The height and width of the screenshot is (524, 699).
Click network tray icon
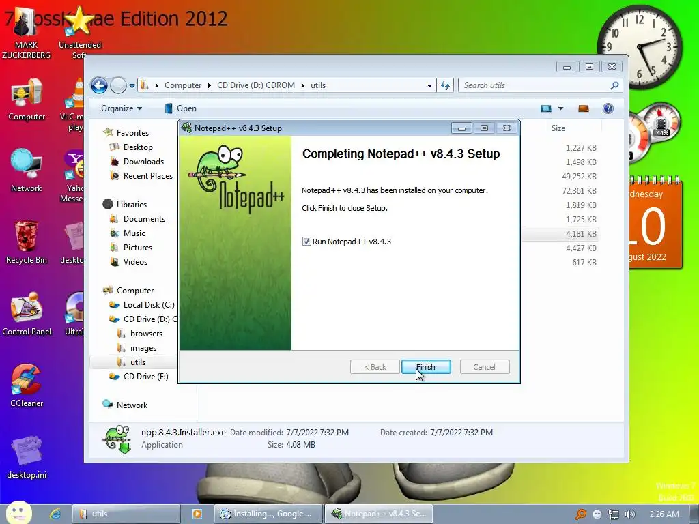coord(614,514)
